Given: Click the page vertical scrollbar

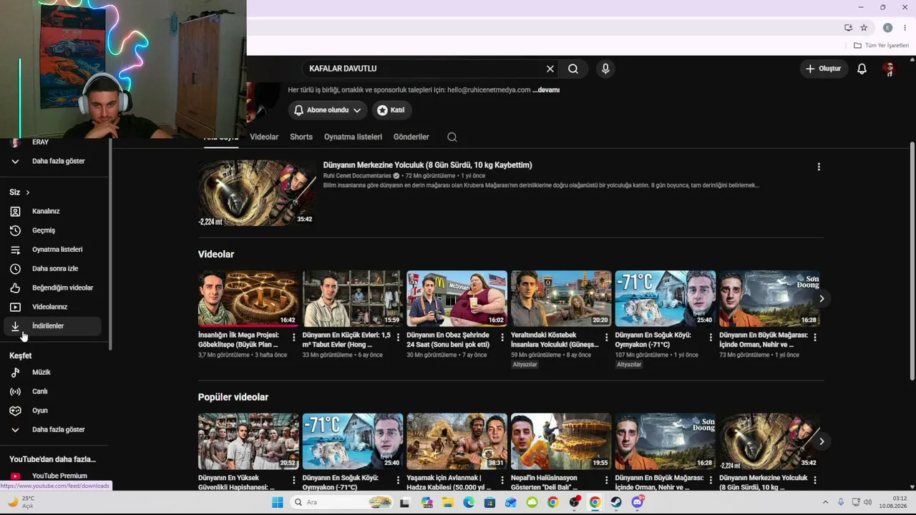Looking at the screenshot, I should pyautogui.click(x=912, y=261).
